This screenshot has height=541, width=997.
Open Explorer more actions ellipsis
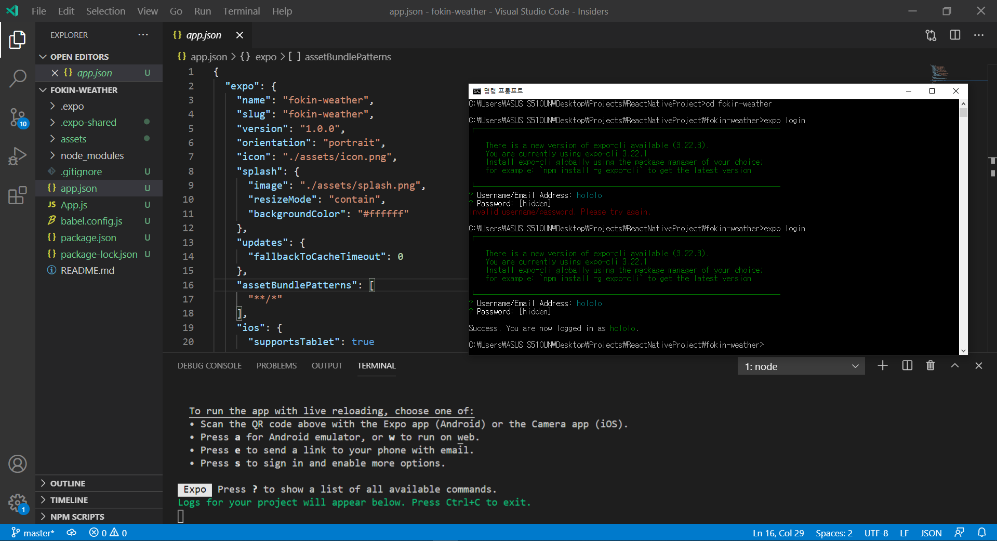coord(143,35)
